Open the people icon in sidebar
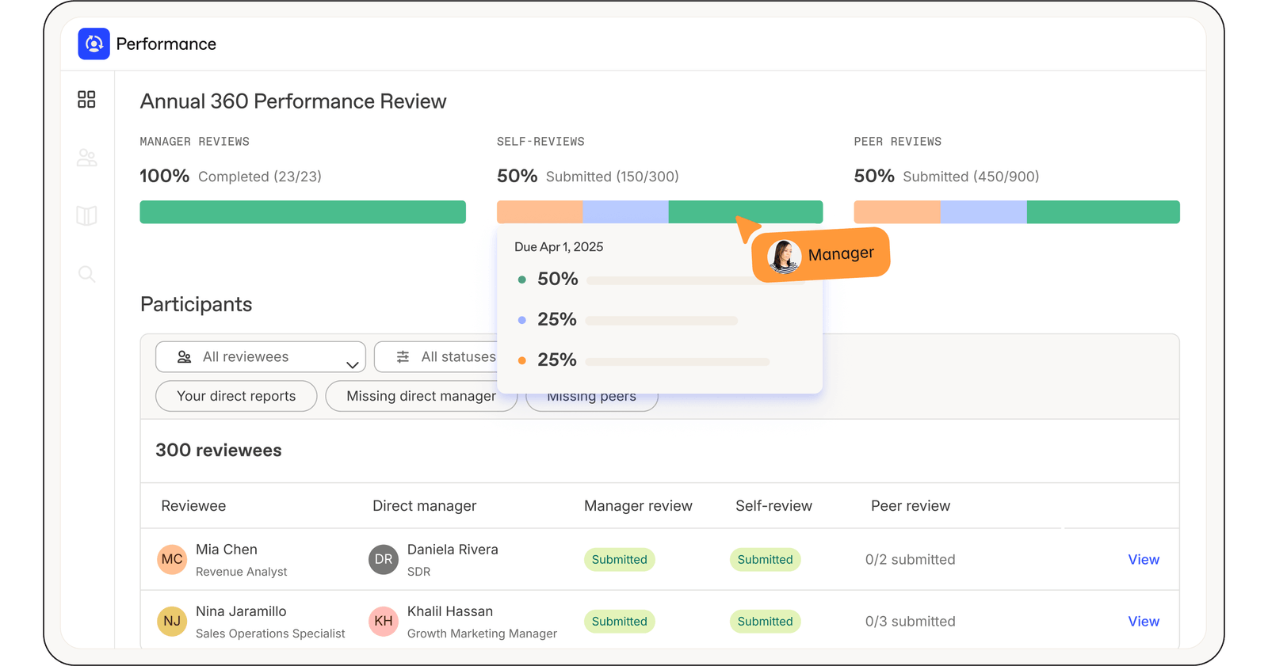This screenshot has height=666, width=1268. pyautogui.click(x=86, y=158)
